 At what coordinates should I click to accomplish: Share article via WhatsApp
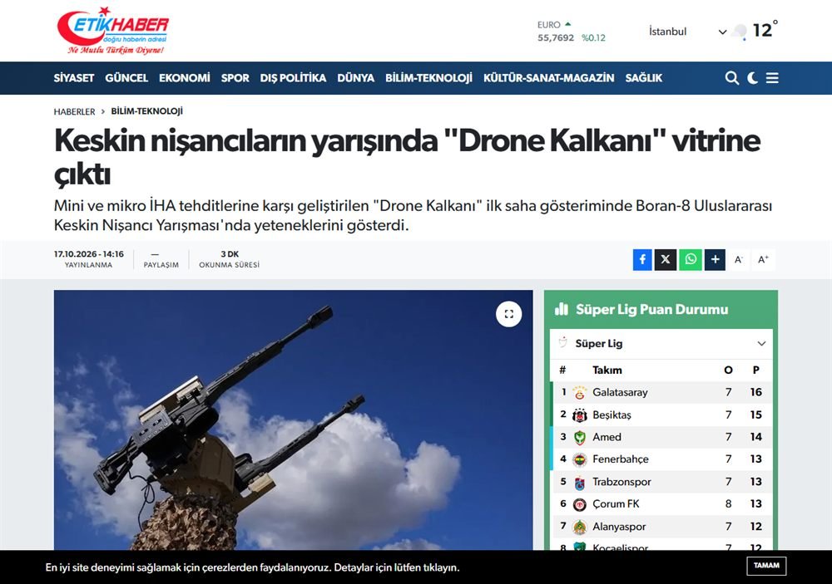click(691, 260)
